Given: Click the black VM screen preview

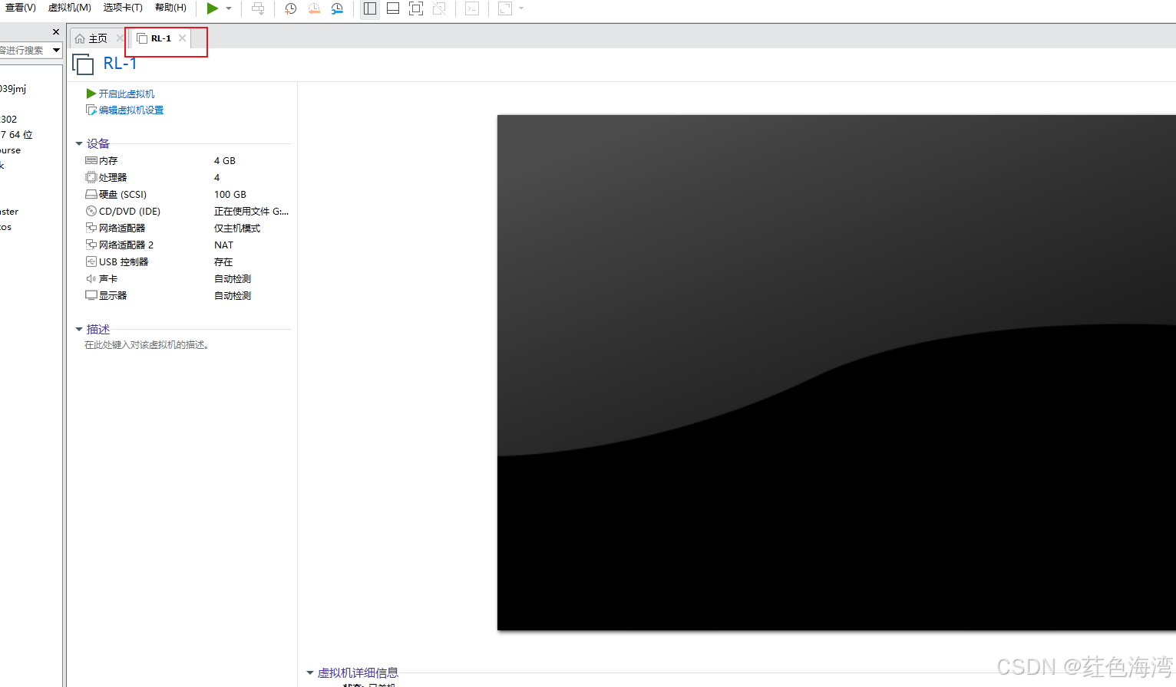Looking at the screenshot, I should [837, 373].
